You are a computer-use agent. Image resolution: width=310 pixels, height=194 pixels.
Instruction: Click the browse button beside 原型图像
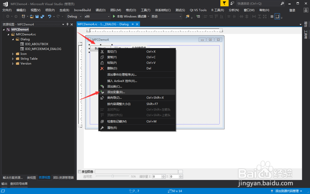pyautogui.click(x=180, y=172)
